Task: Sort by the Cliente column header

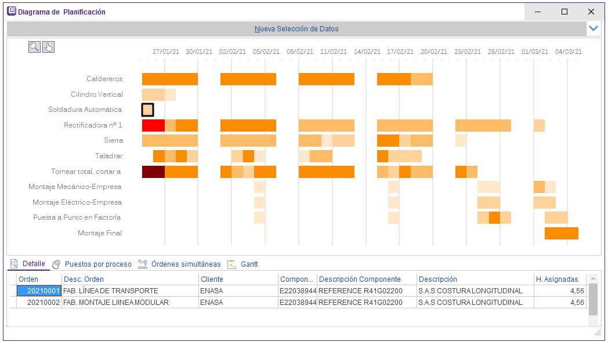Action: click(212, 279)
